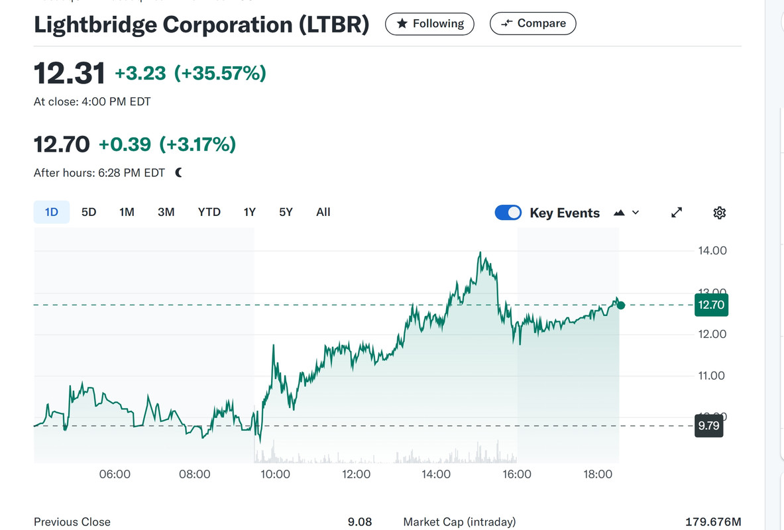Screen dimensions: 784x530
Task: Select the 1Y chart range
Action: pyautogui.click(x=249, y=212)
